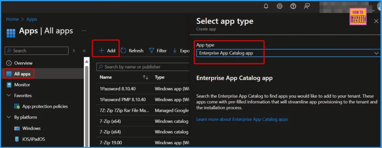Open the help question mark icon
The image size is (382, 148).
point(293,6)
